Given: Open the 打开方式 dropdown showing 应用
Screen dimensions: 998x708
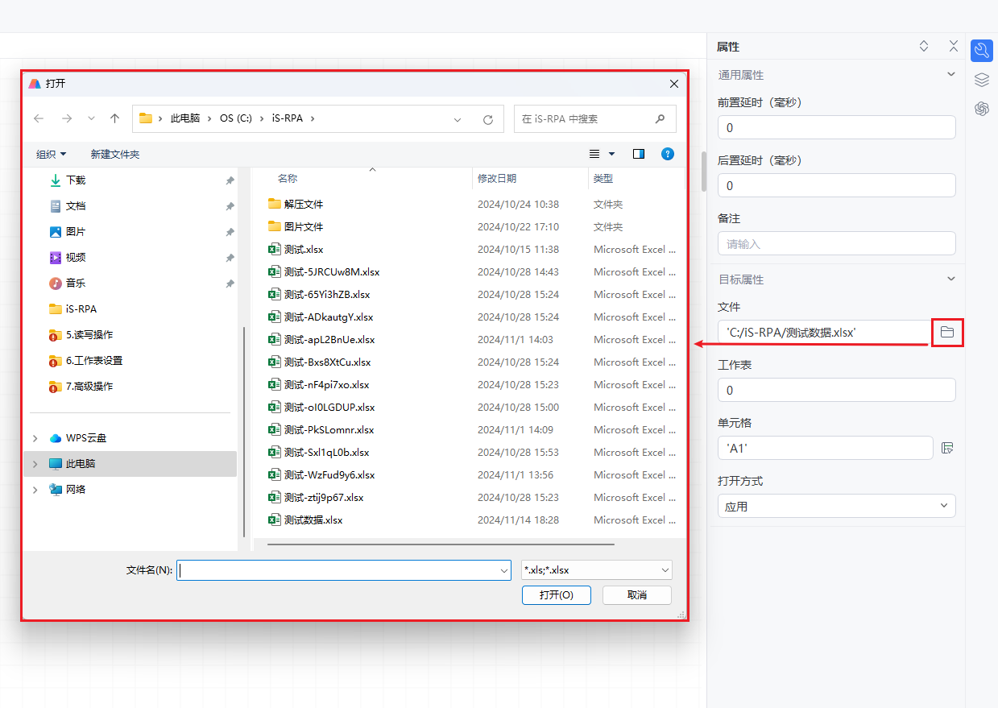Looking at the screenshot, I should (836, 507).
